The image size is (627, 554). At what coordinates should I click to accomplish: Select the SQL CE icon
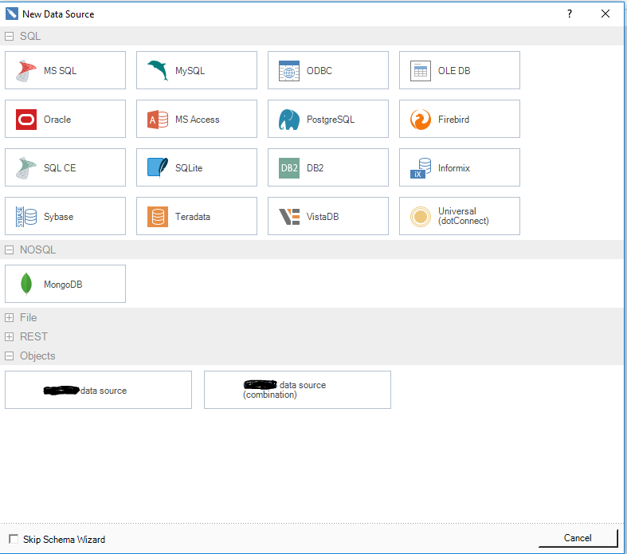26,168
